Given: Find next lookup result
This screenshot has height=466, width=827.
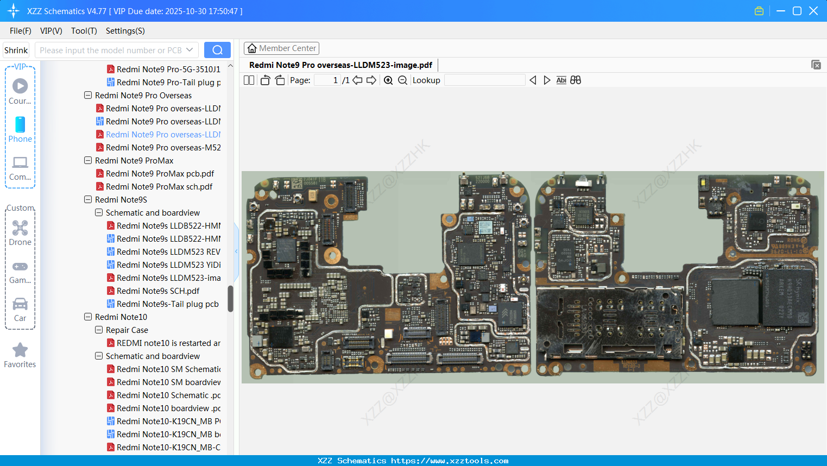Looking at the screenshot, I should point(547,80).
